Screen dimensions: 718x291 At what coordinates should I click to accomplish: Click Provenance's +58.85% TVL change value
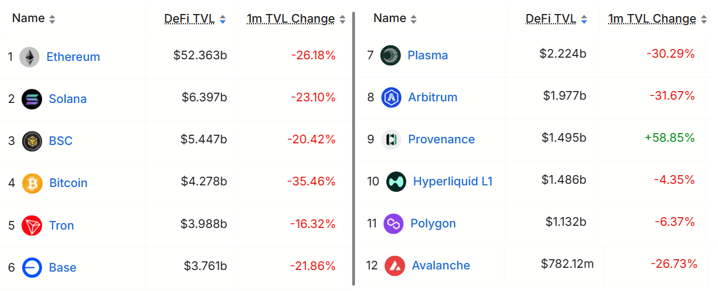tap(669, 138)
